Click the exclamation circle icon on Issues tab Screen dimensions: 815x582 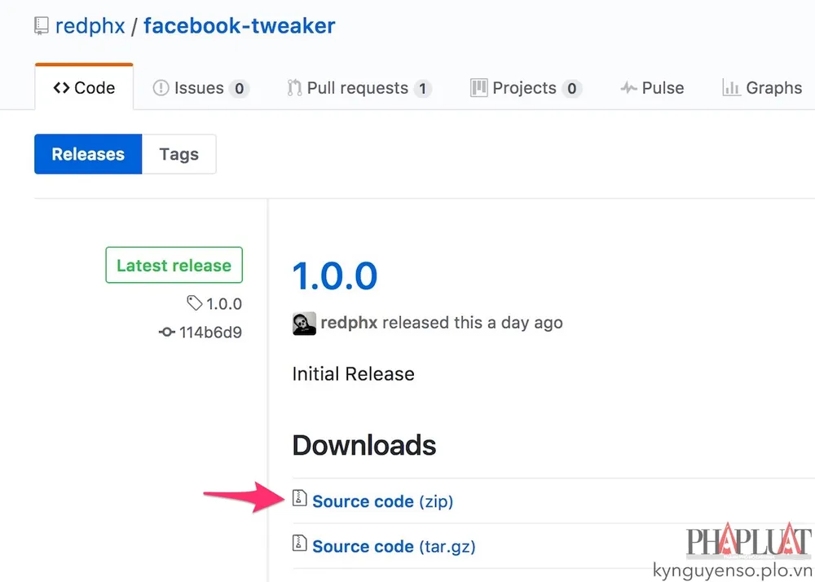click(161, 87)
